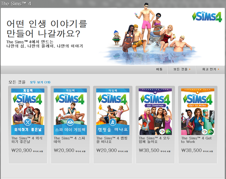This screenshot has width=226, height=179.
Task: Click the Origin badge on Get Together cover
Action: [x=162, y=132]
